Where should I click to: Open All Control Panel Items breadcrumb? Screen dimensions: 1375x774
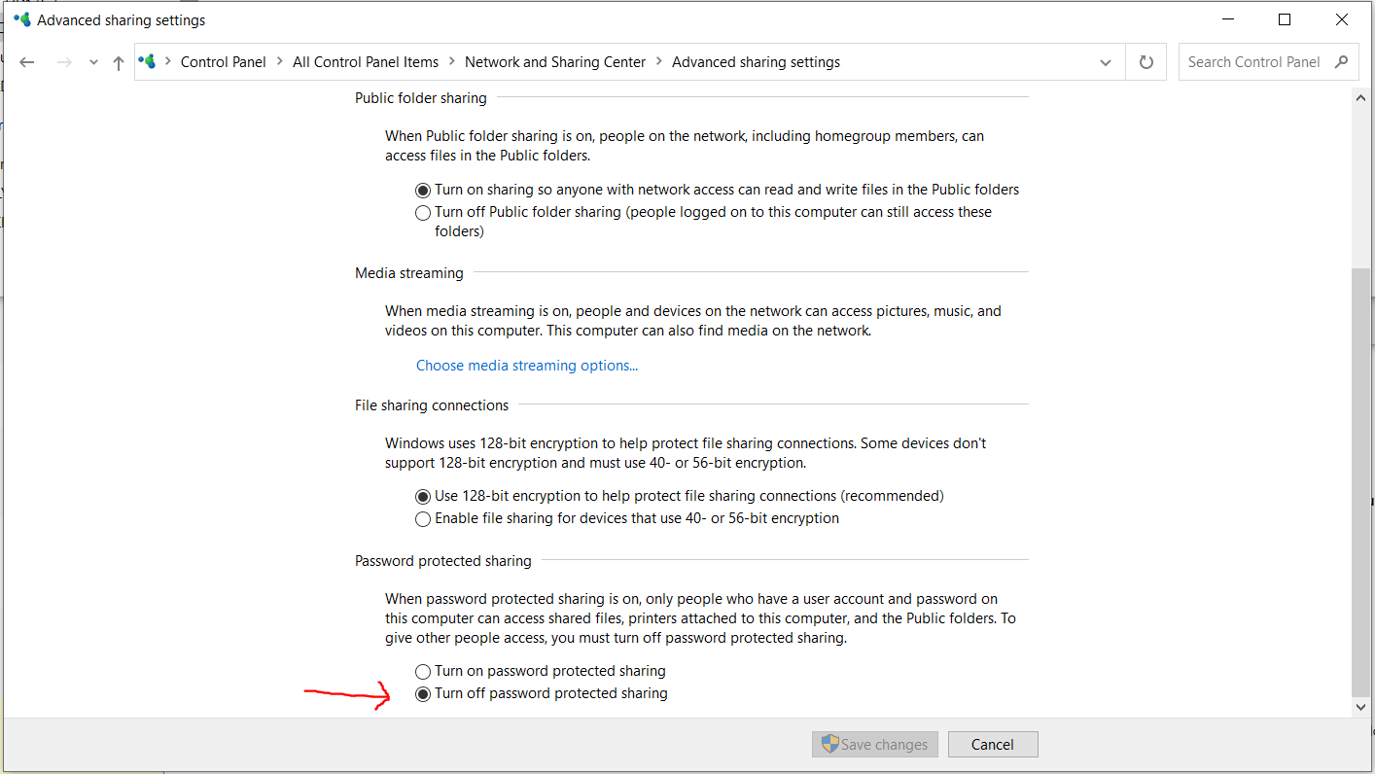click(366, 62)
